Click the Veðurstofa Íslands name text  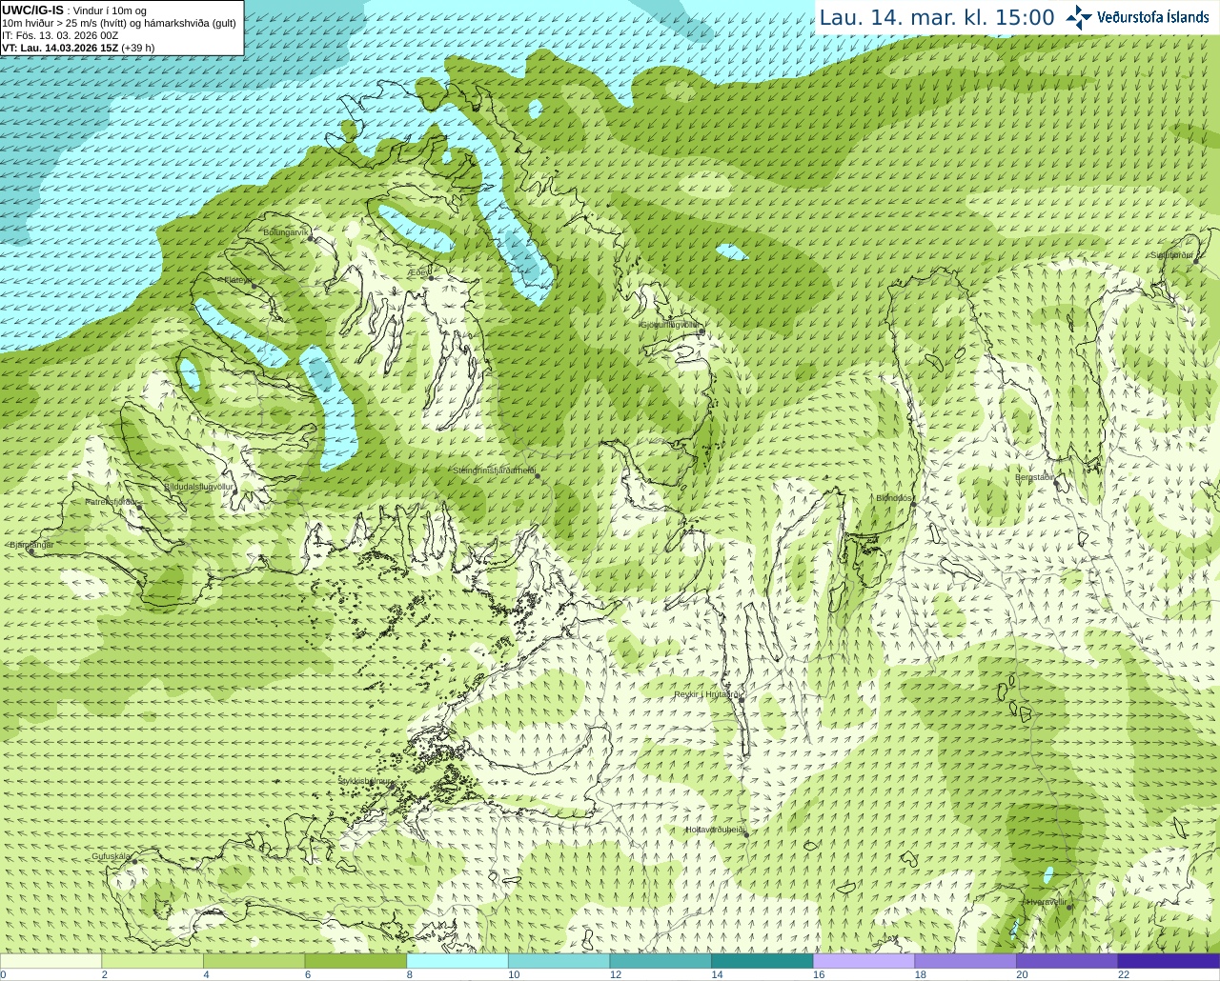[1152, 17]
